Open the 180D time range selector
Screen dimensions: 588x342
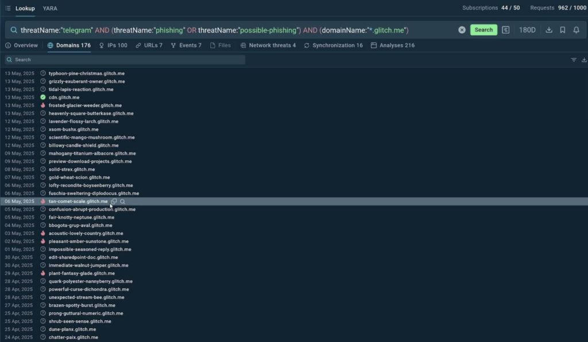coord(527,30)
